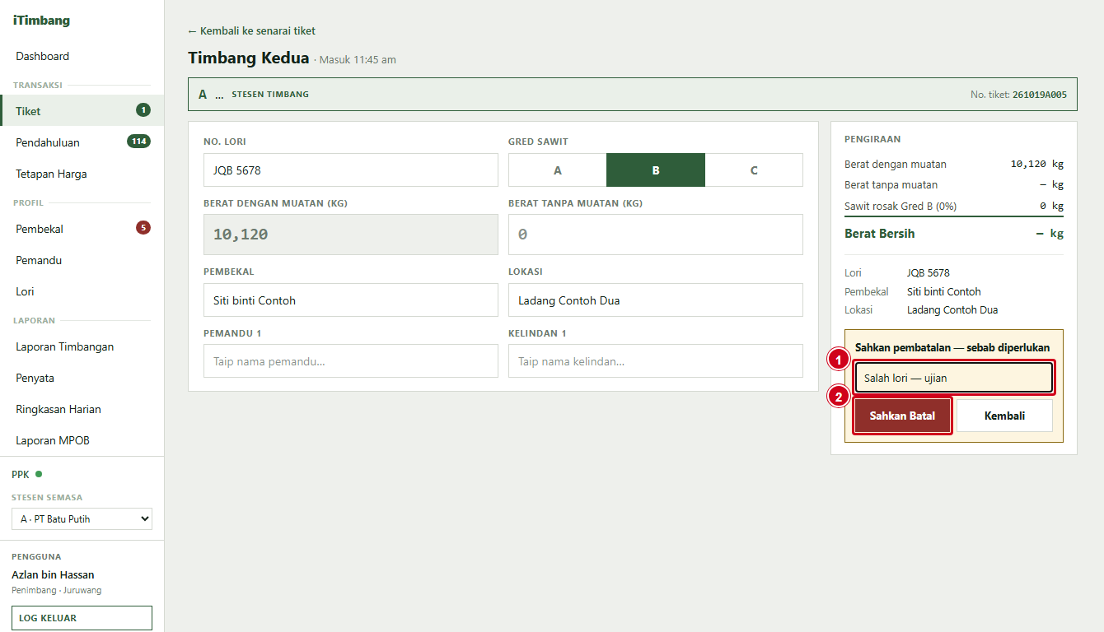Click the cancellation reason text field
Image resolution: width=1104 pixels, height=632 pixels.
tap(954, 379)
